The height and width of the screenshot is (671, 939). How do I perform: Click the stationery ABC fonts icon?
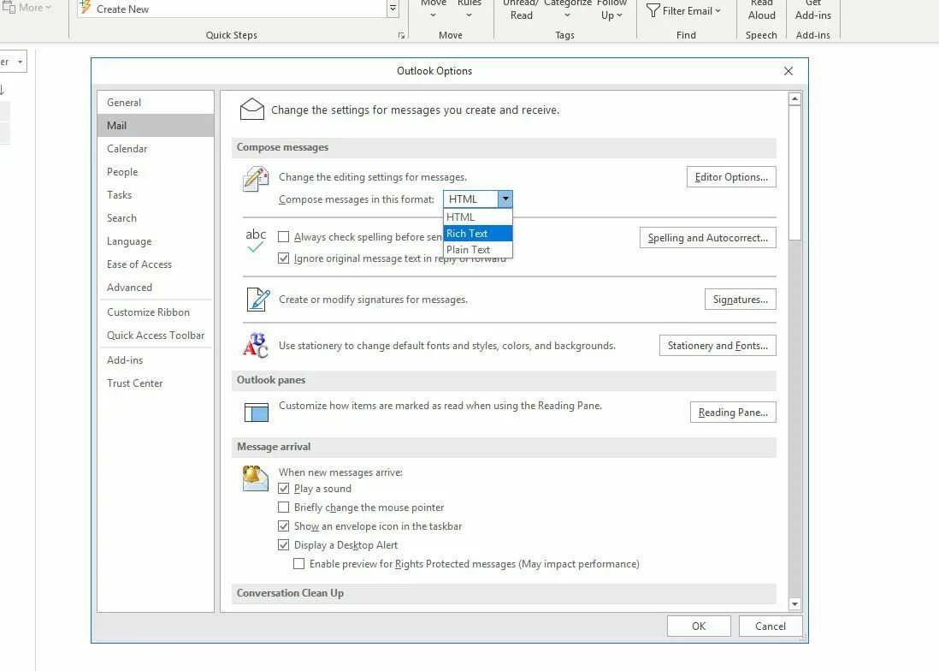(x=256, y=345)
